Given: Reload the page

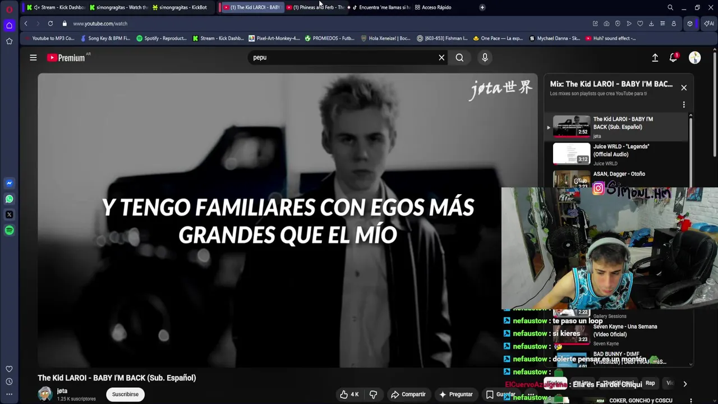Looking at the screenshot, I should pos(50,24).
